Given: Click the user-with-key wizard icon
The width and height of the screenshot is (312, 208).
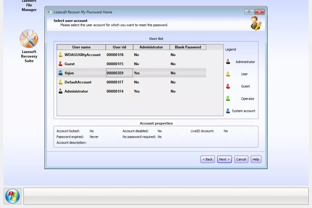Looking at the screenshot, I should 256,23.
